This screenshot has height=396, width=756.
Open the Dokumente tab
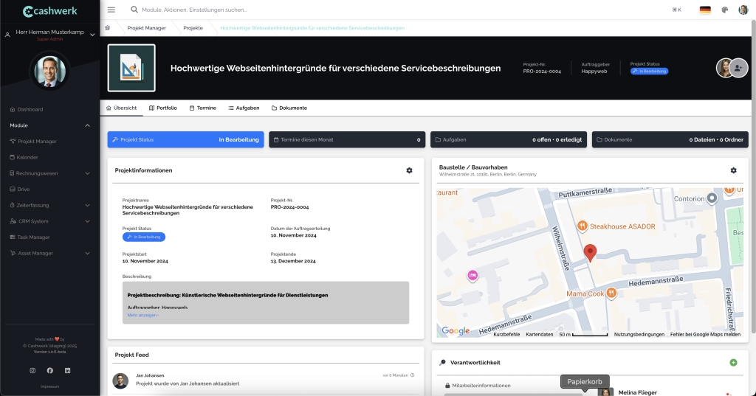click(289, 108)
